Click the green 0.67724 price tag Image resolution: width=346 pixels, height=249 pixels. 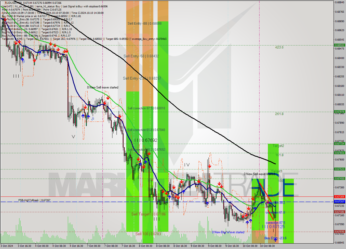[x=340, y=144]
